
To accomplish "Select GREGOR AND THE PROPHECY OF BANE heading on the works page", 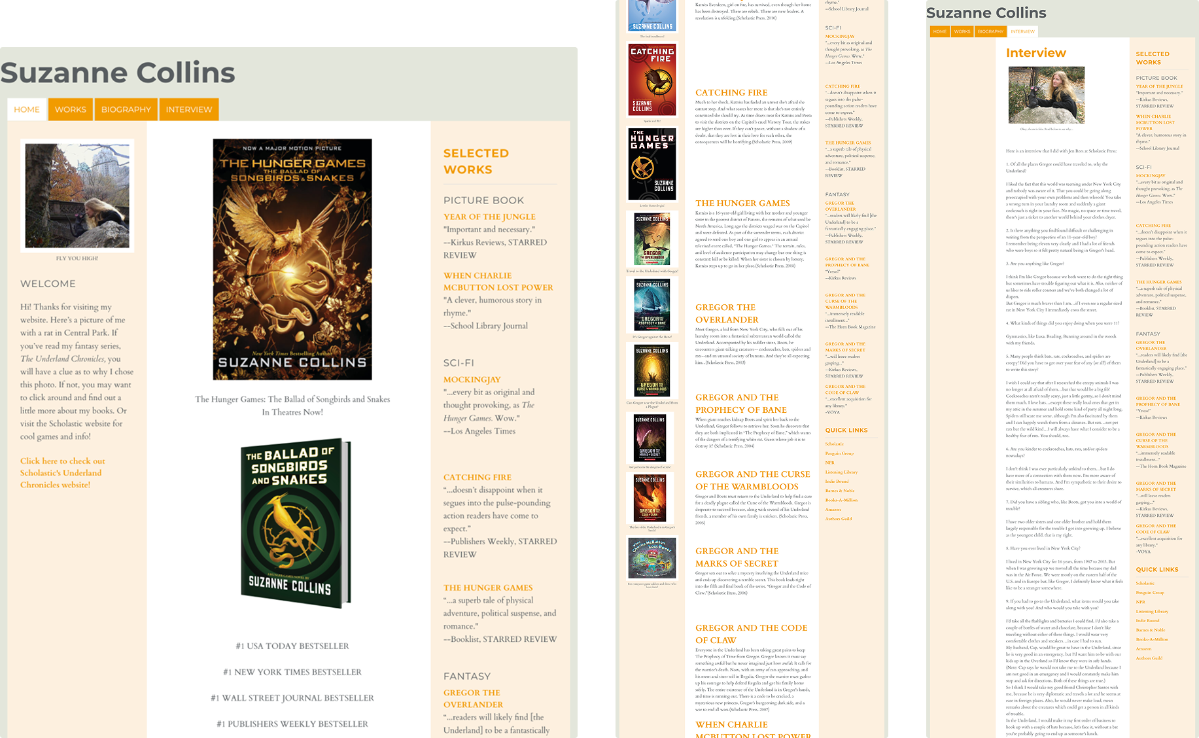I will 741,404.
